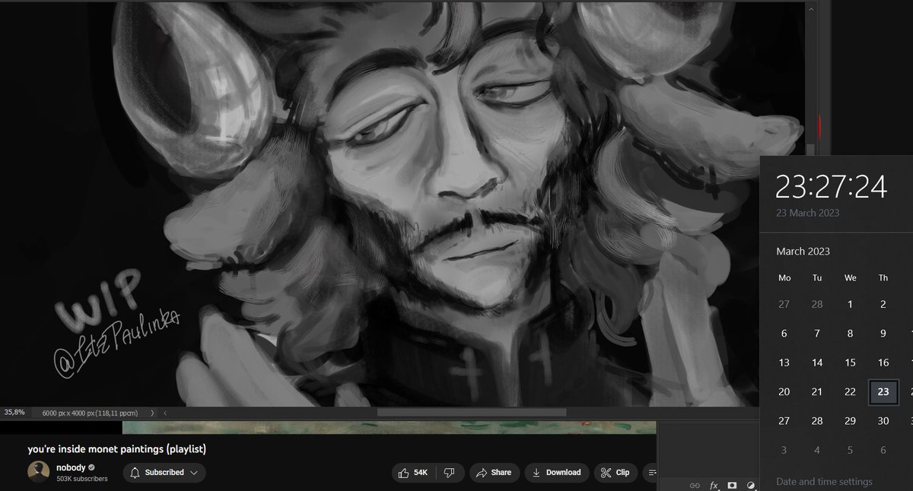913x491 pixels.
Task: Click the horizontal canvas scrollbar
Action: 472,413
